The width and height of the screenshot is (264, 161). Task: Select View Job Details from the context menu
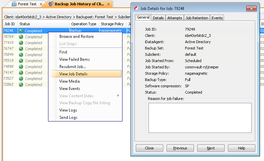coord(73,74)
